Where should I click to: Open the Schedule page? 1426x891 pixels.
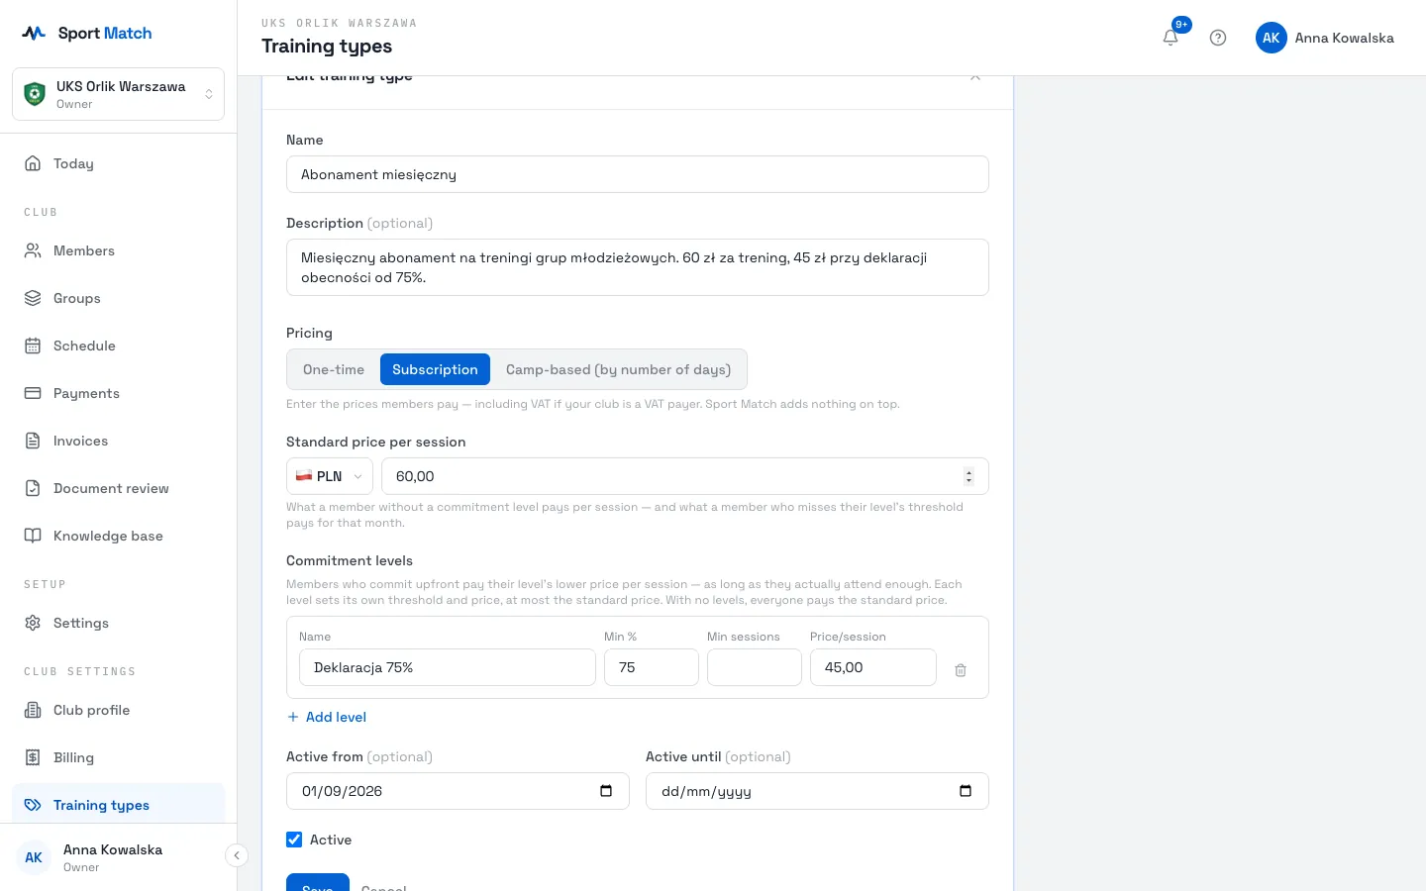[119, 346]
